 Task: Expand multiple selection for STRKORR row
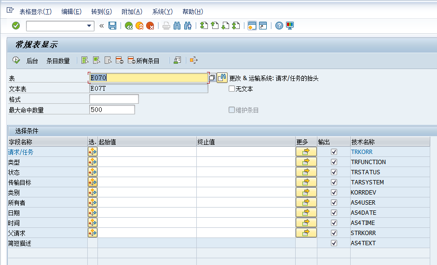[306, 233]
